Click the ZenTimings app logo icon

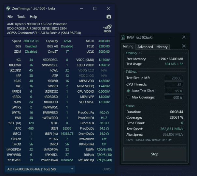[x=8, y=9]
